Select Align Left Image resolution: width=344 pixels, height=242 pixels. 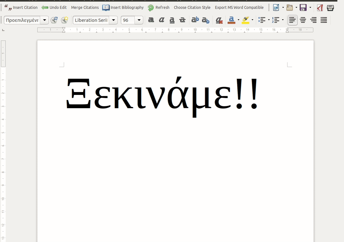click(x=292, y=20)
